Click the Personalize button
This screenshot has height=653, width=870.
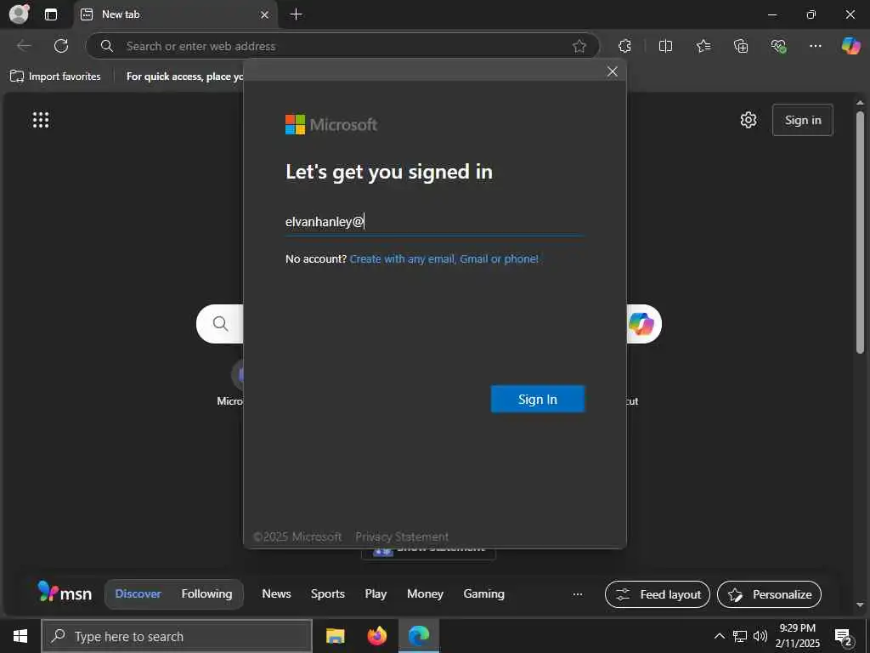pyautogui.click(x=769, y=594)
